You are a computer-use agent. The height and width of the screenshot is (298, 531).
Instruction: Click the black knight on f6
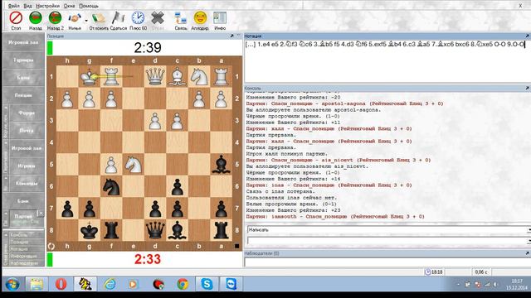[x=111, y=186]
